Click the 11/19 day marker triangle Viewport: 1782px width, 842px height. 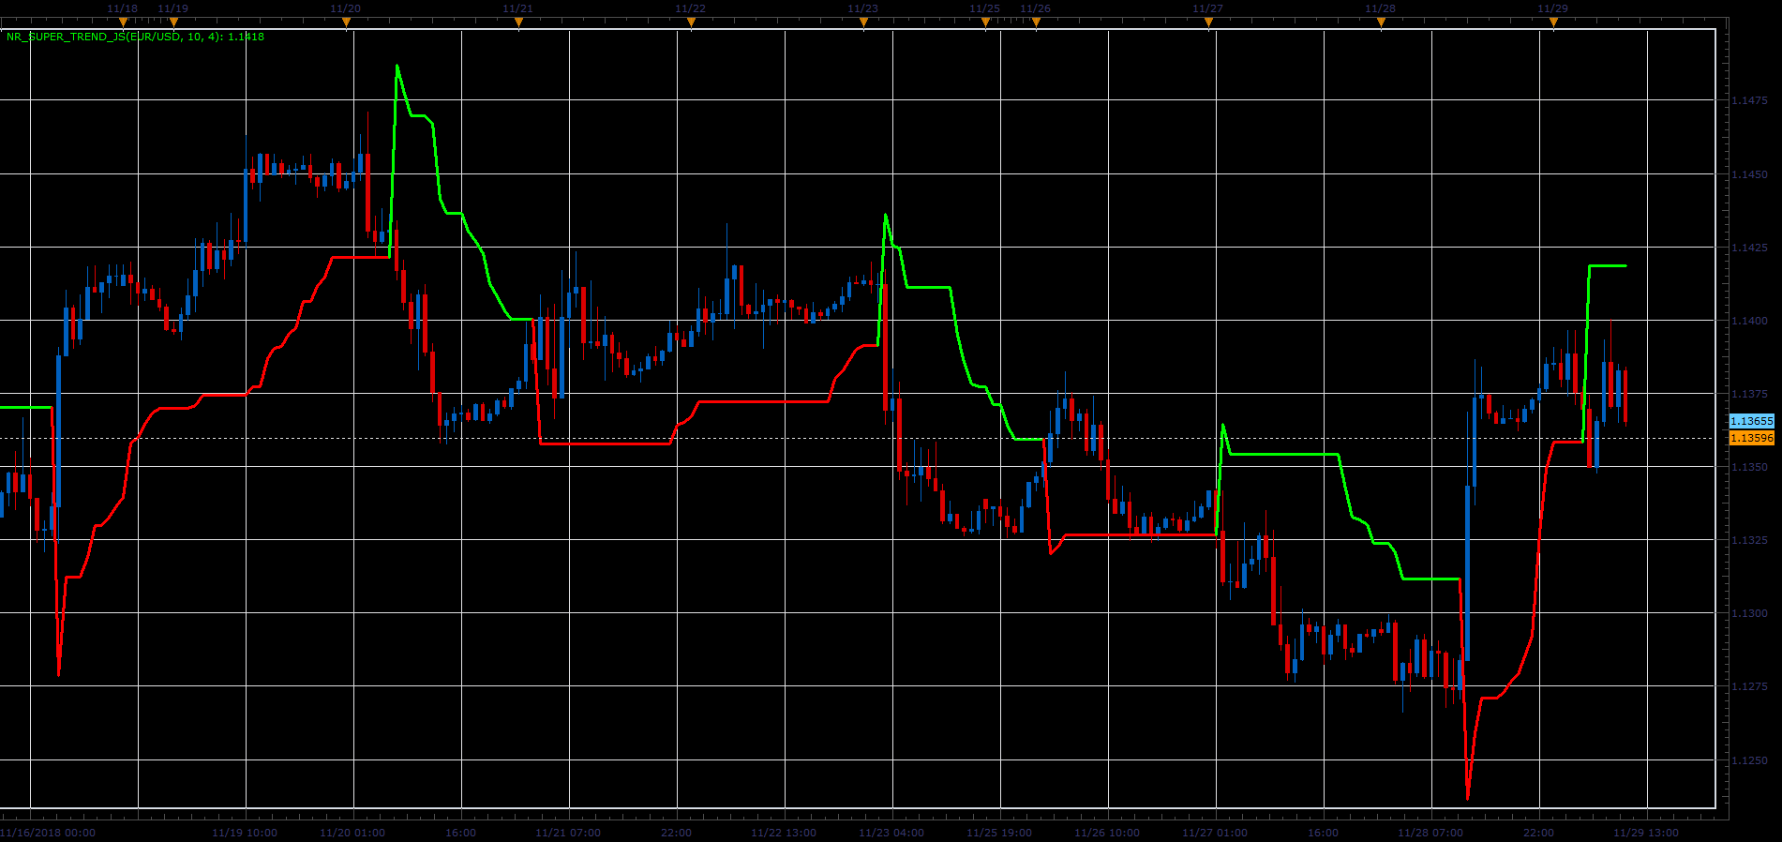click(x=173, y=23)
